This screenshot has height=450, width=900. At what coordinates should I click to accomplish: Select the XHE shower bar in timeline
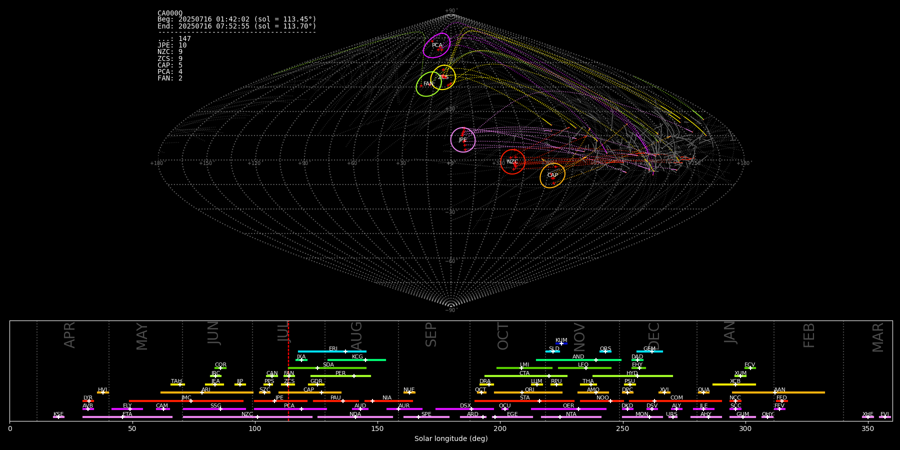coord(868,417)
